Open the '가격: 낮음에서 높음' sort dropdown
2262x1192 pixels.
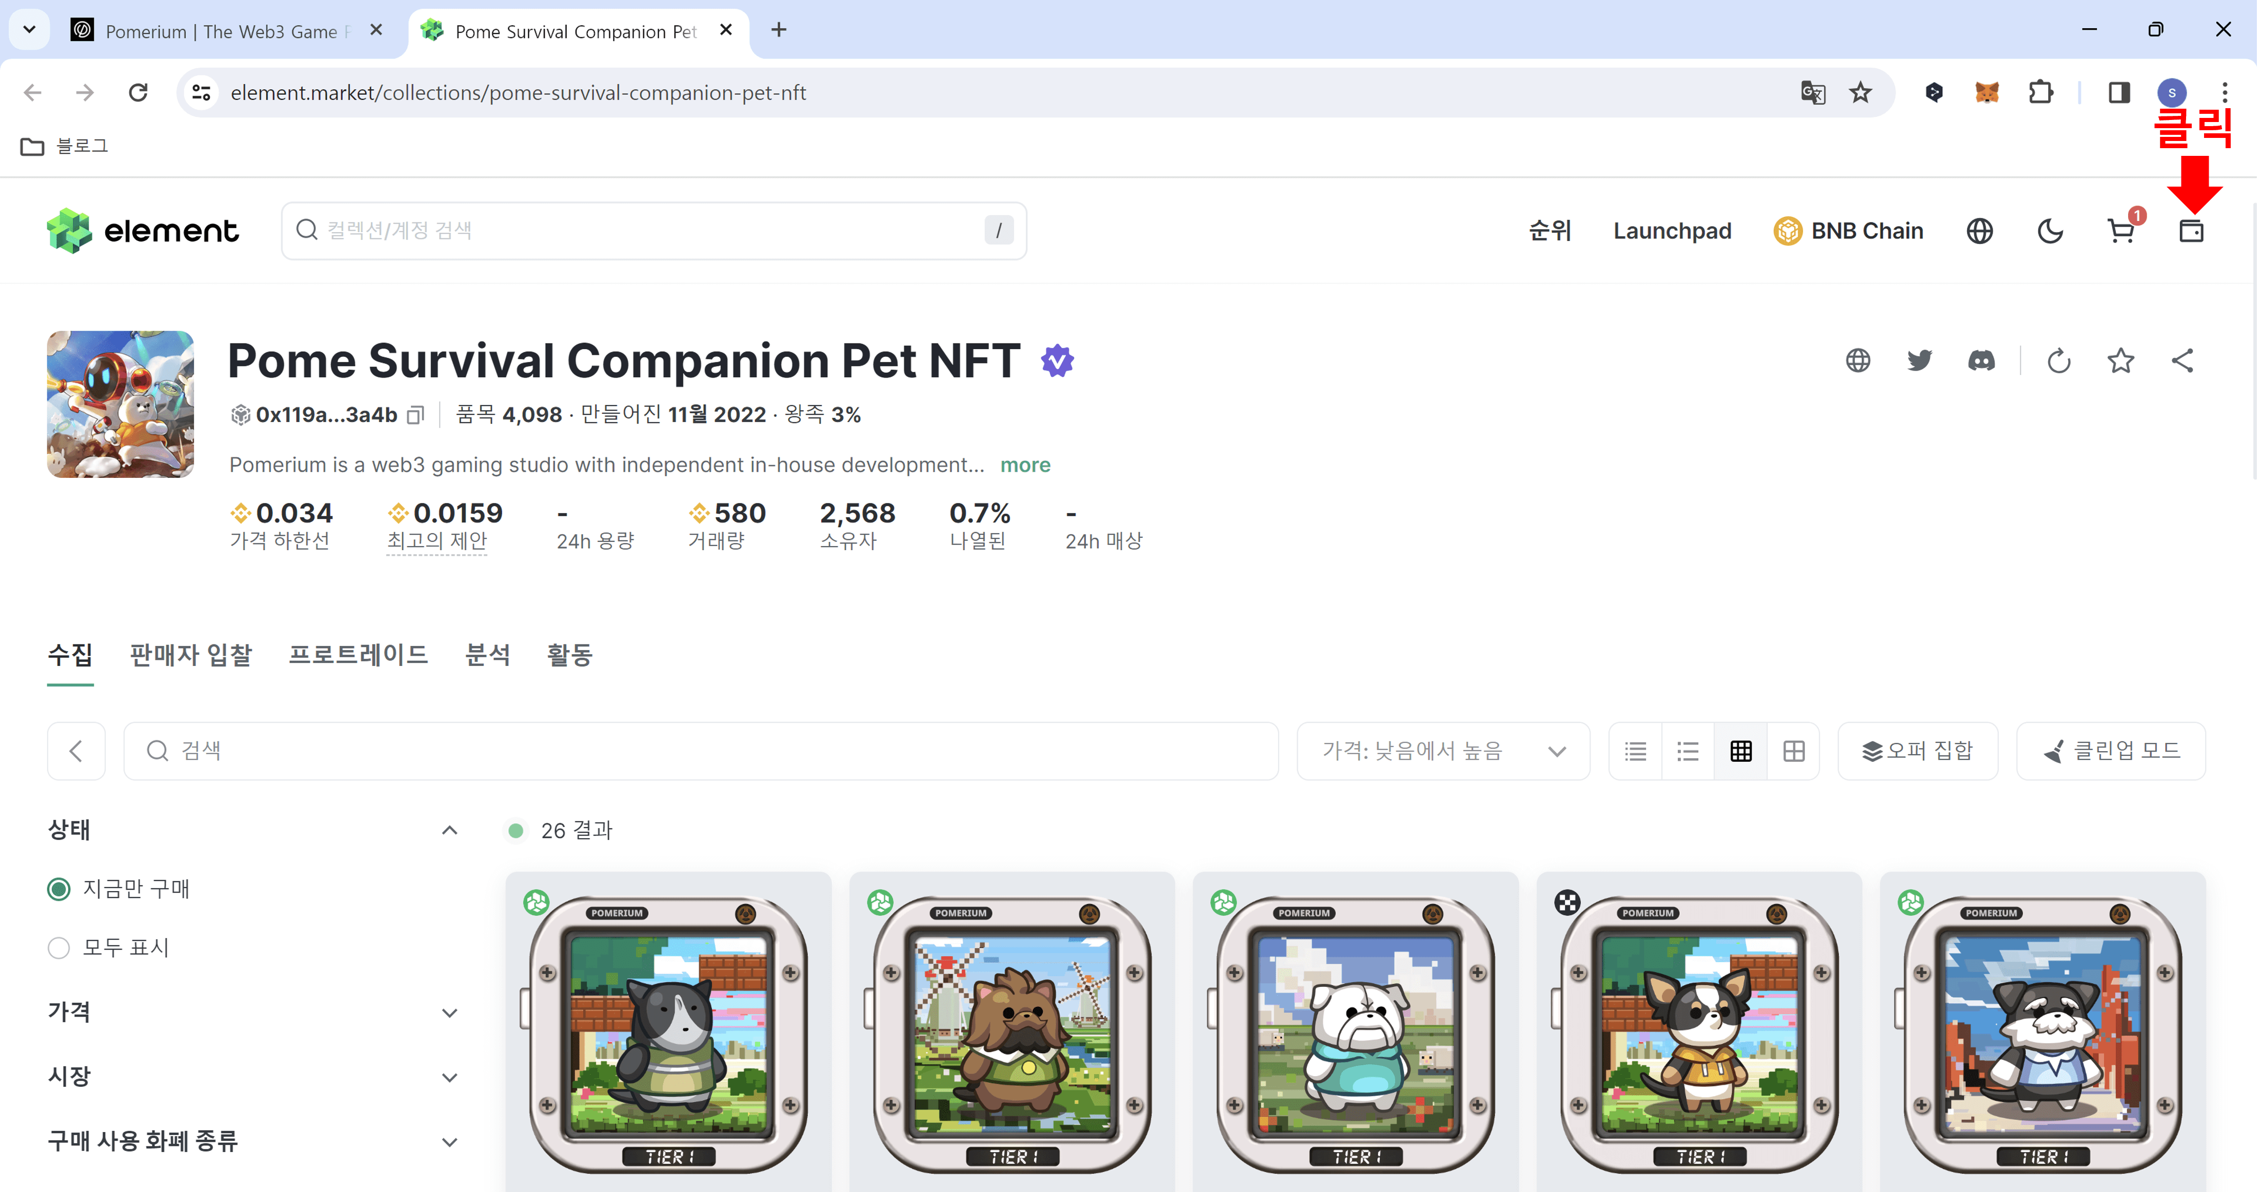point(1443,751)
